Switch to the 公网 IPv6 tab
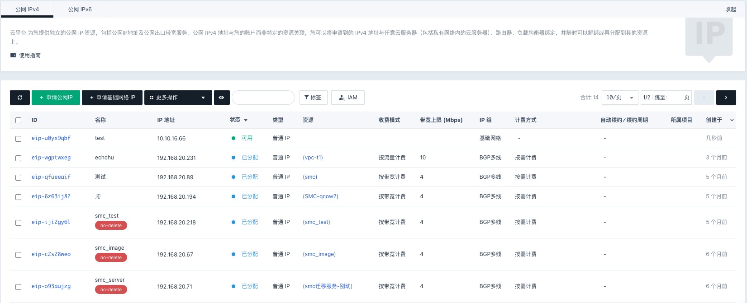 point(80,9)
